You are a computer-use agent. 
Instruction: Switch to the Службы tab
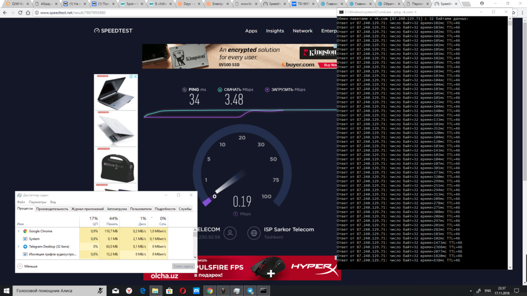[185, 209]
